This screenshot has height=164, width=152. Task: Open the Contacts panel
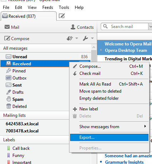tap(82, 27)
